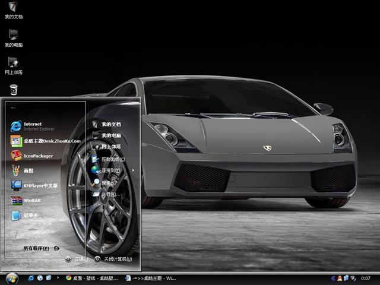Launch Internet Explorer from quick launch

pyautogui.click(x=31, y=278)
